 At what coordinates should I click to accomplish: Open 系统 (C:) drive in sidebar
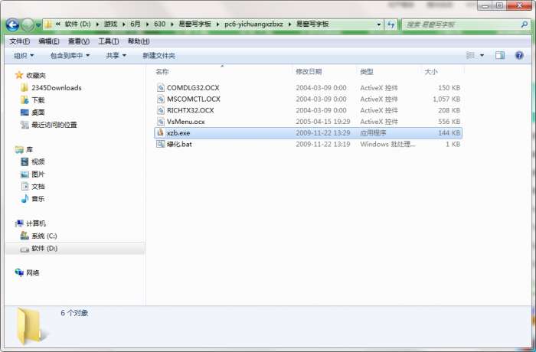[x=44, y=236]
